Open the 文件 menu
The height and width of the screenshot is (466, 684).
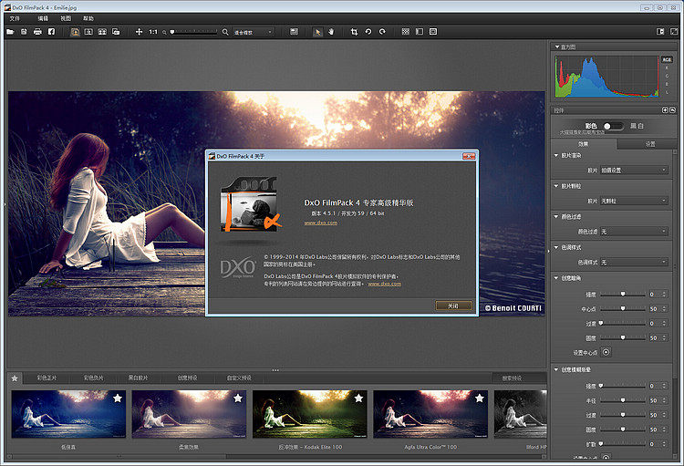point(15,18)
